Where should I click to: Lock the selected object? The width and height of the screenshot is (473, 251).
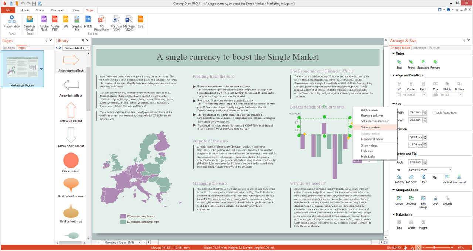pos(435,200)
